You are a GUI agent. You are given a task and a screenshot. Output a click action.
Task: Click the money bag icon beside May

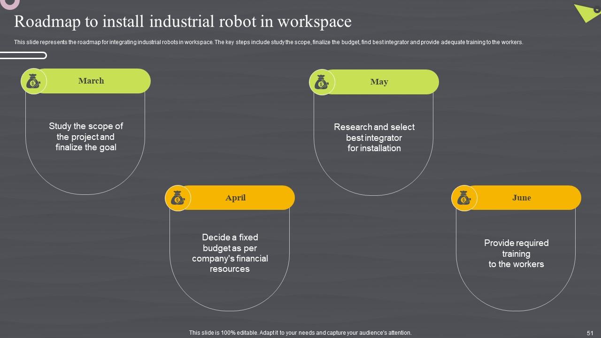pos(322,83)
